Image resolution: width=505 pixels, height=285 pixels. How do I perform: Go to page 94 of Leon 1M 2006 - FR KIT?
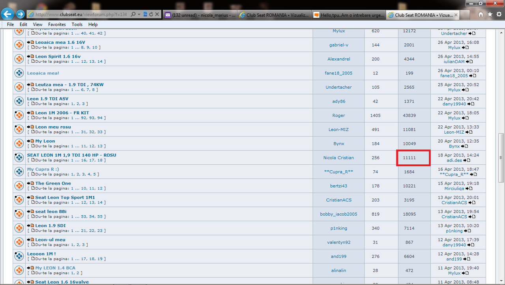100,118
